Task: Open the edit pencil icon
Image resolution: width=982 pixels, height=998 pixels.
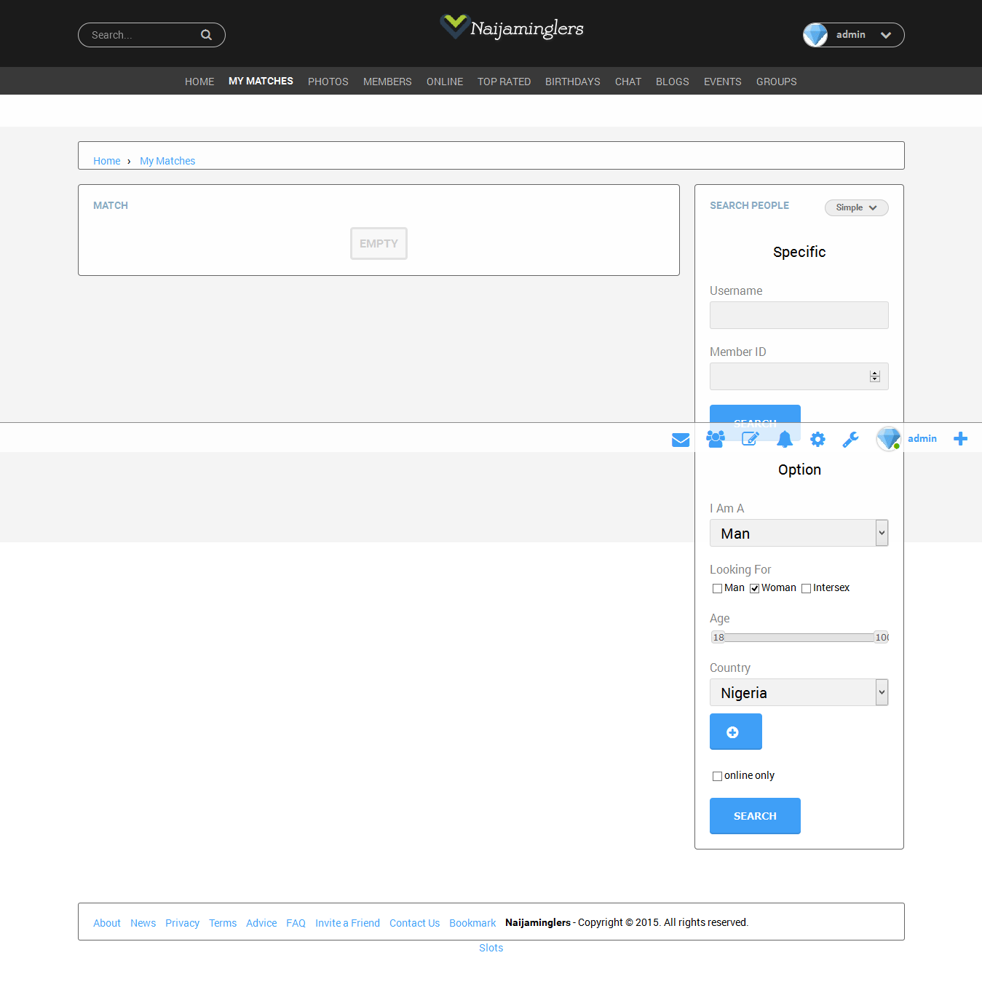Action: [x=750, y=439]
